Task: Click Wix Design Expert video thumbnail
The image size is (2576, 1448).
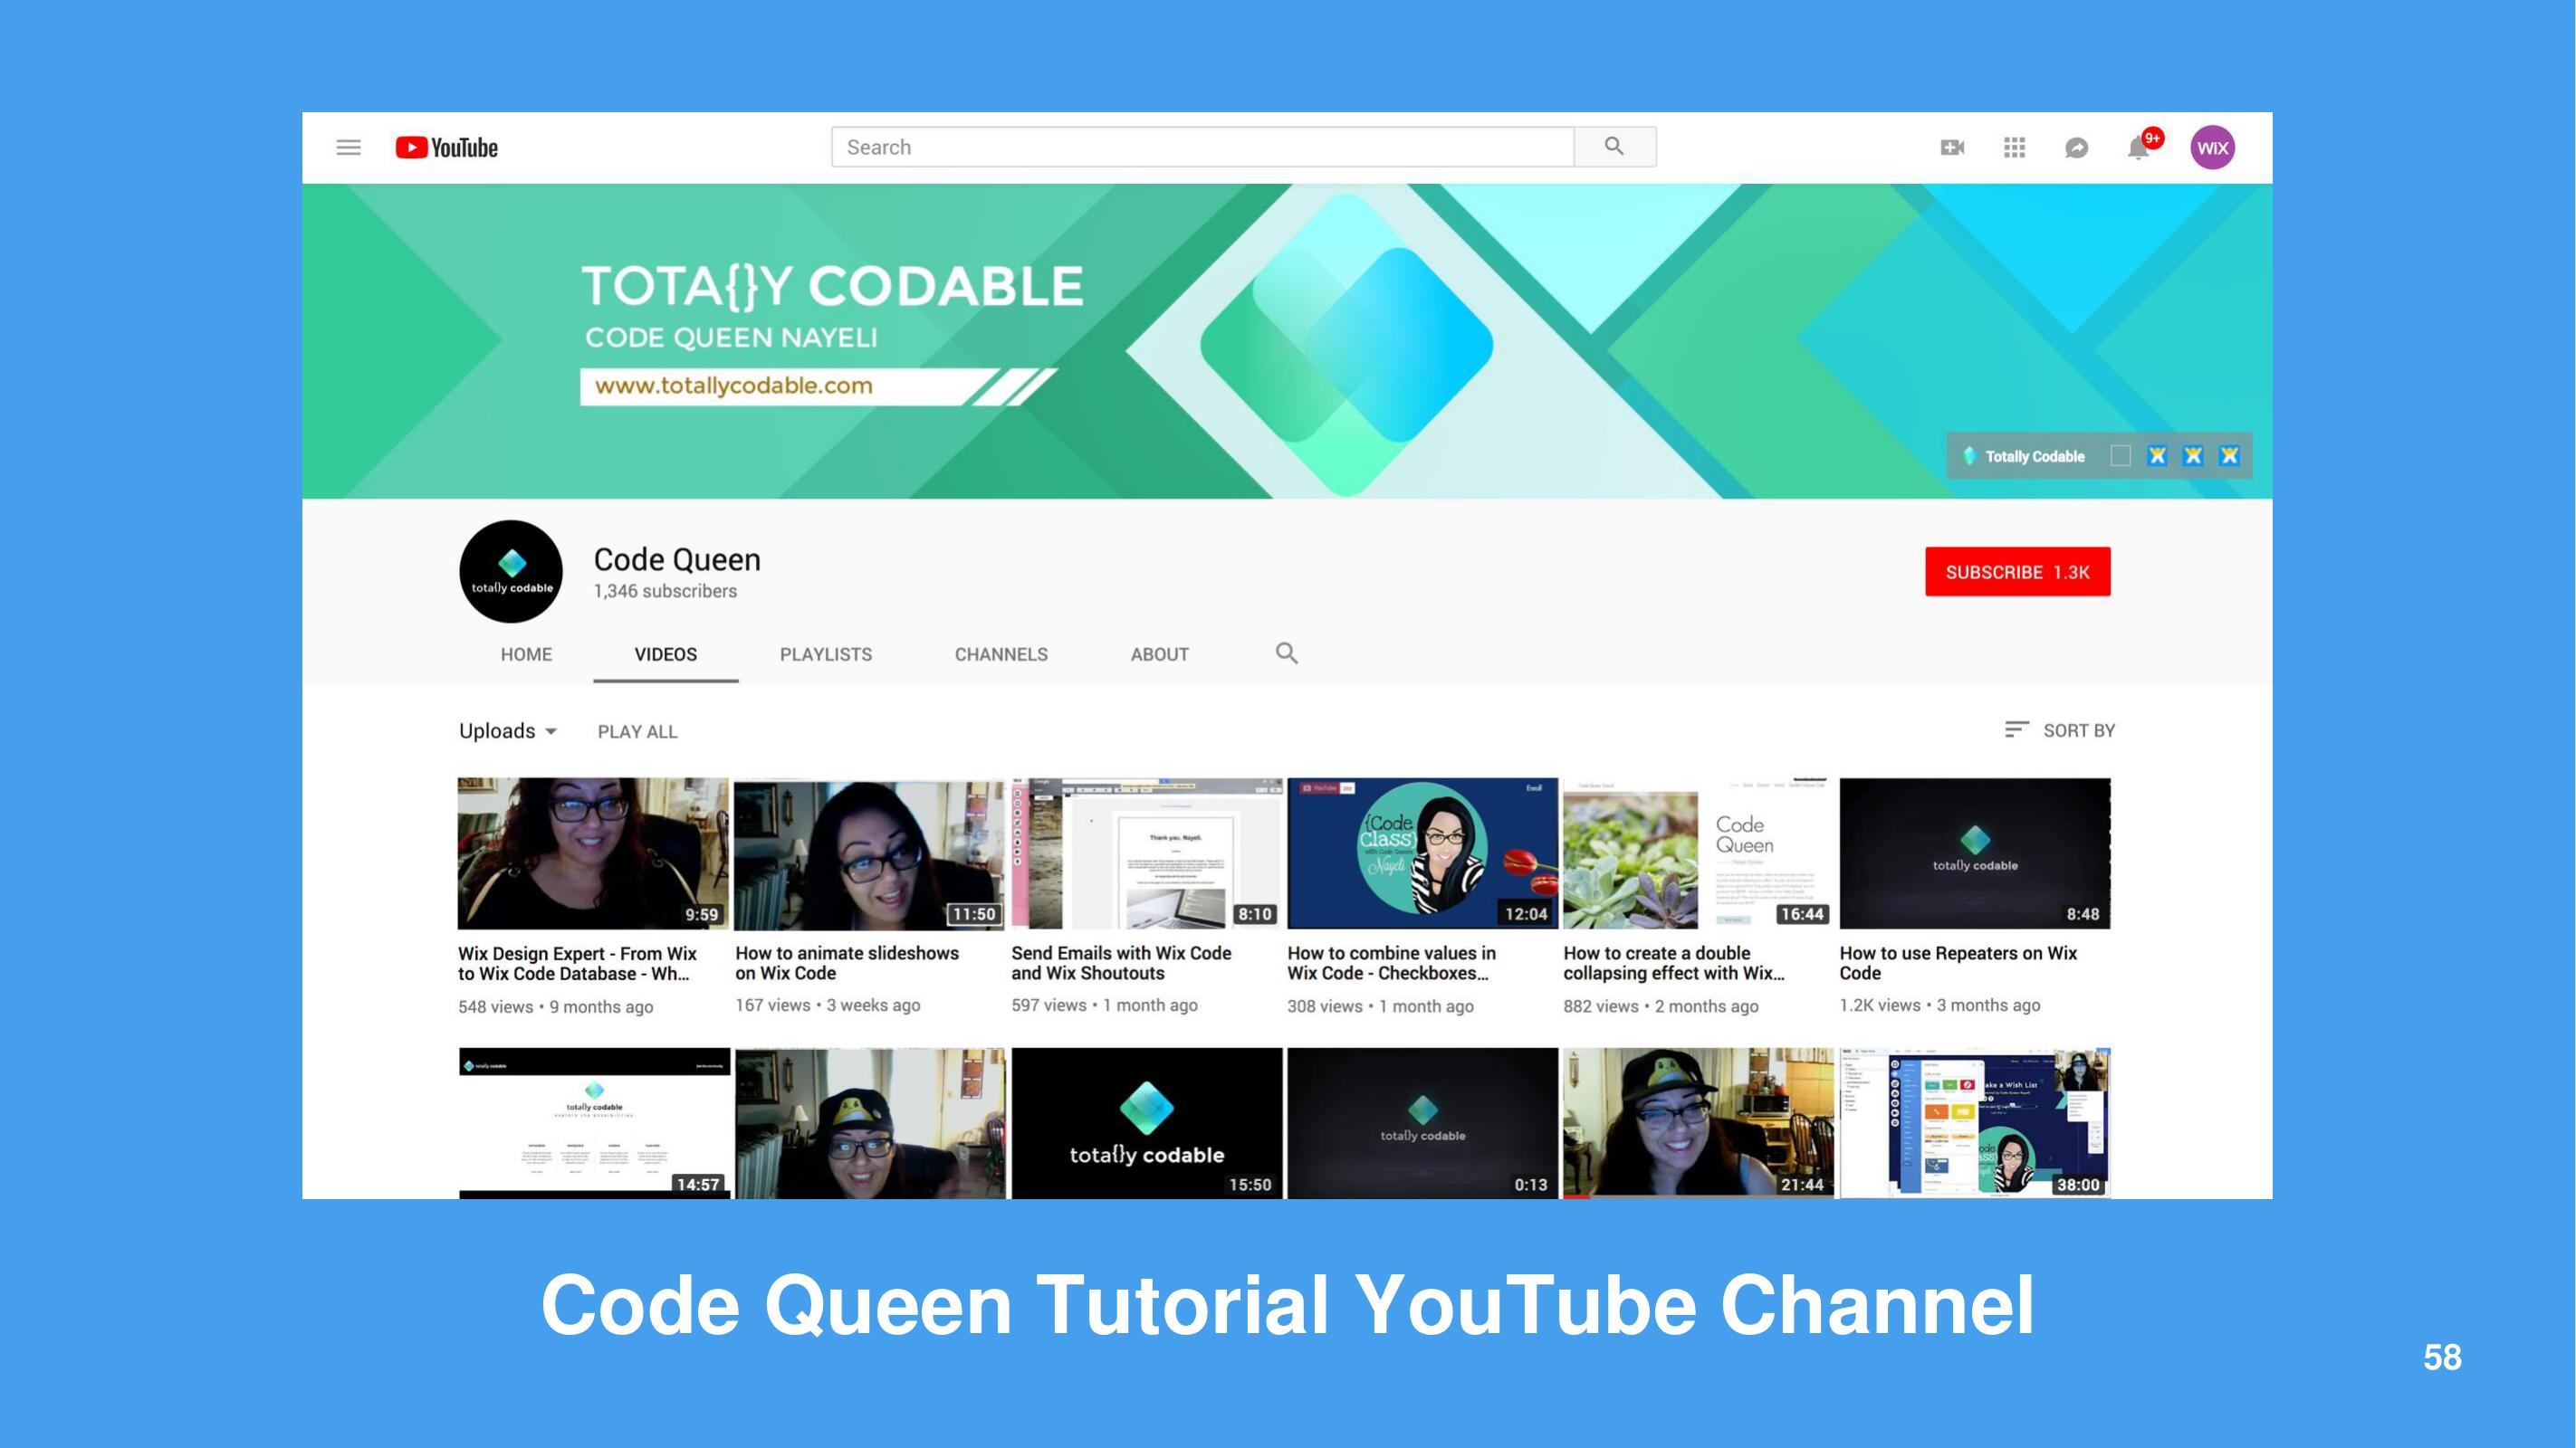Action: tap(593, 853)
